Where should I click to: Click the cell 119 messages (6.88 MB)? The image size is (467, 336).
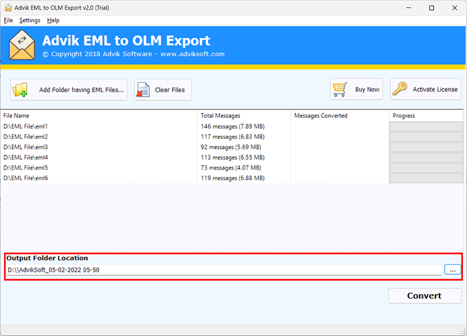[232, 178]
